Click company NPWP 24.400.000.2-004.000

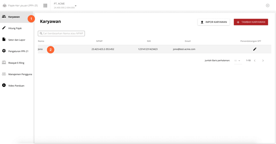[x=64, y=8]
